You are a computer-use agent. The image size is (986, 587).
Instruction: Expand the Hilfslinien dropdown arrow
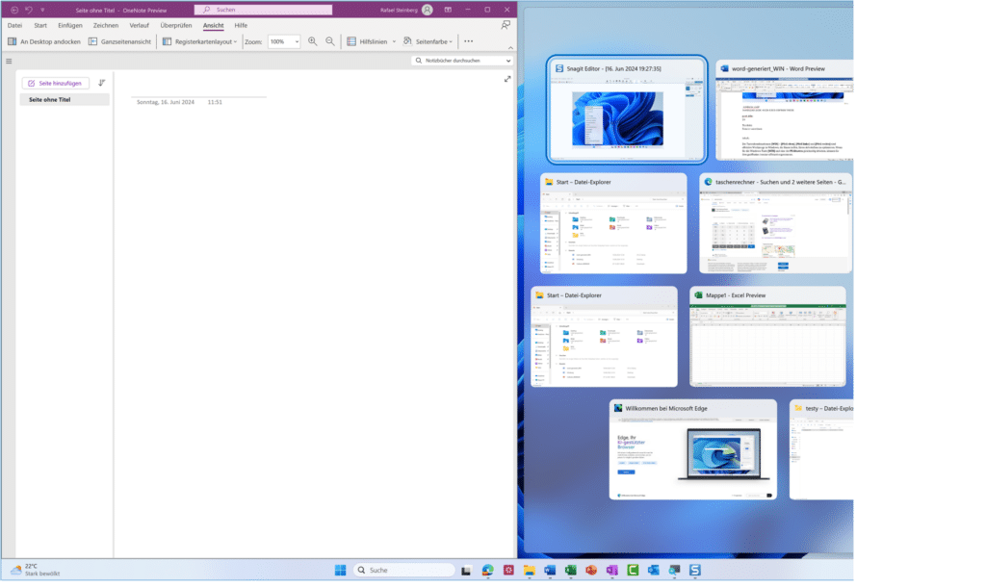click(x=394, y=41)
